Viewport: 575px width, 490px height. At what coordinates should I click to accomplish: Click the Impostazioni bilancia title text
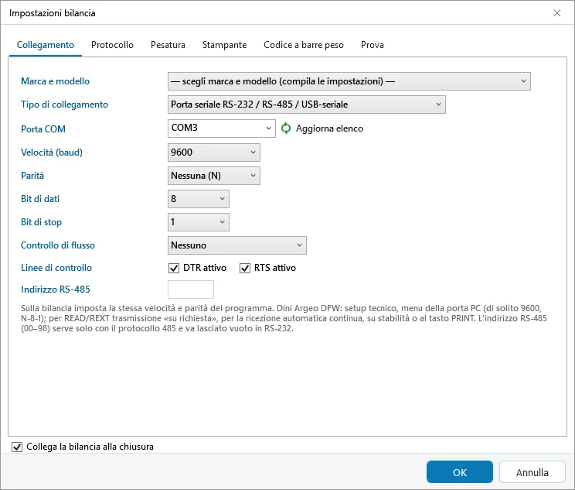(52, 13)
